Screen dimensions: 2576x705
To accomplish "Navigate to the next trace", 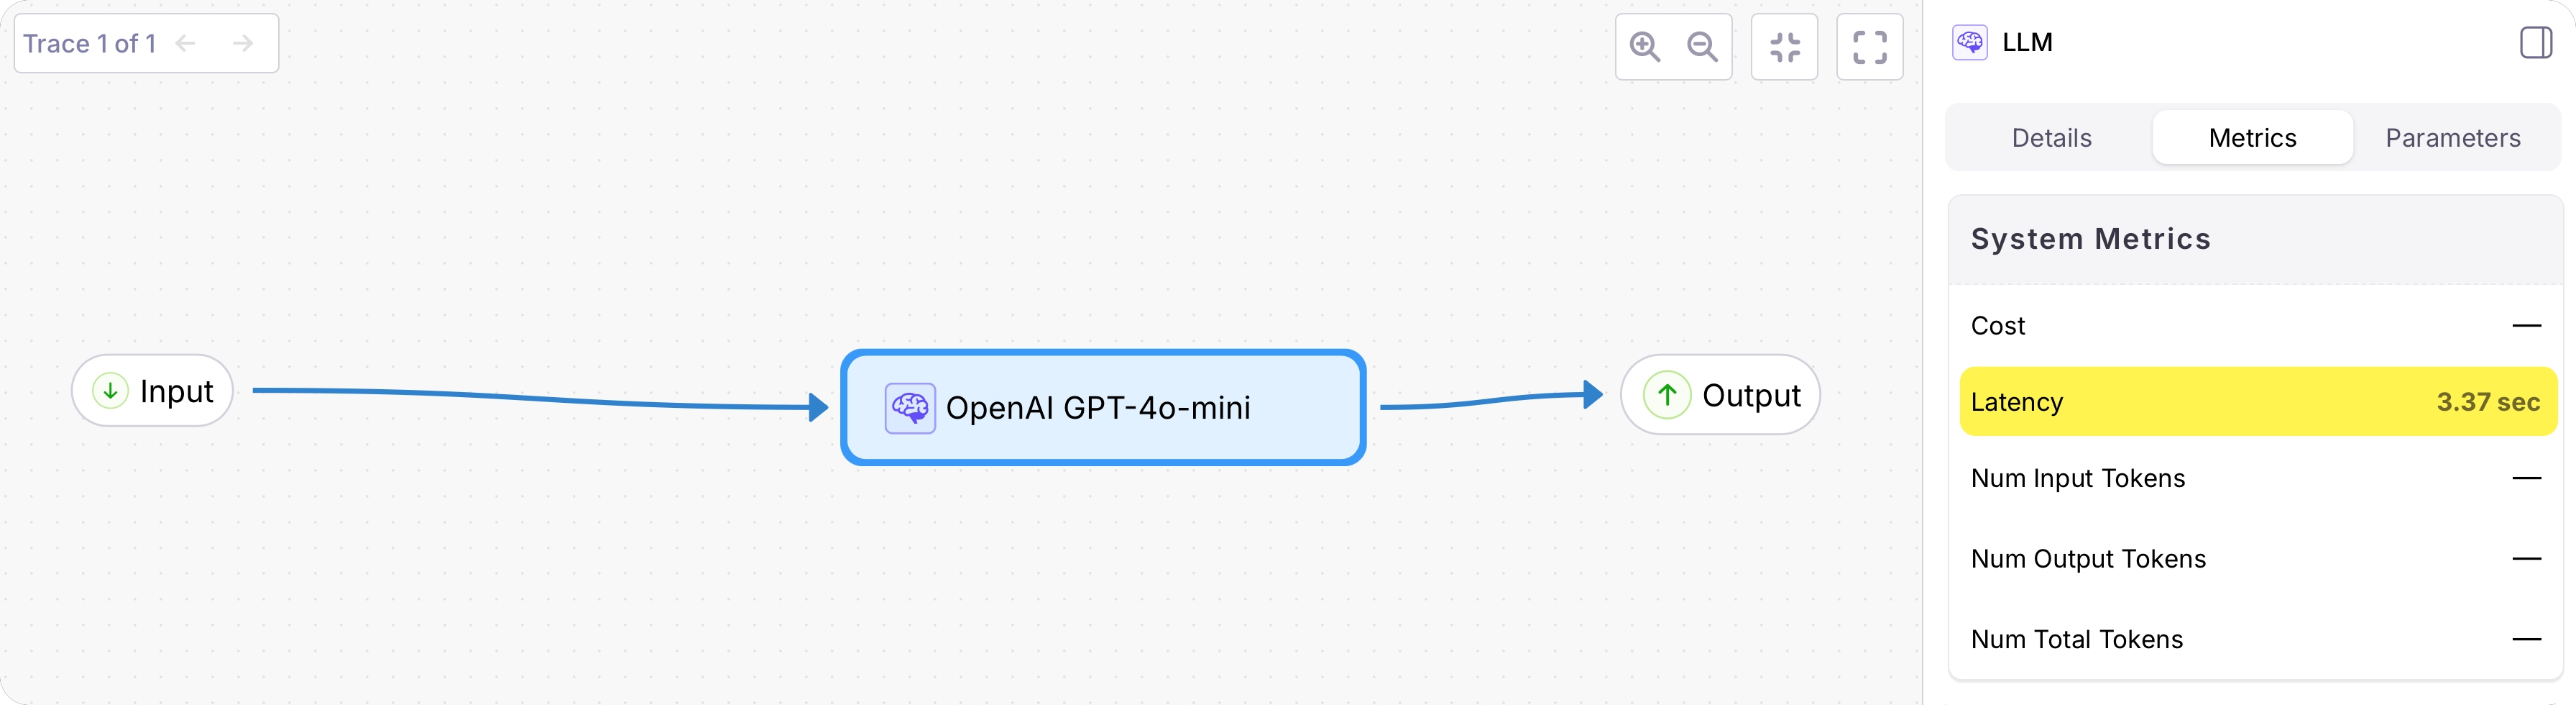I will (243, 43).
